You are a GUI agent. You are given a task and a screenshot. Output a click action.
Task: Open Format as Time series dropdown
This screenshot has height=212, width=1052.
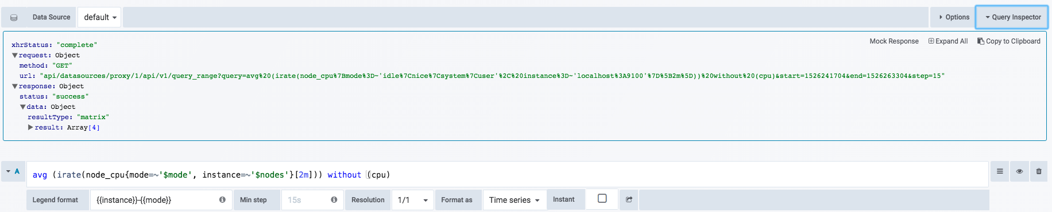tap(515, 200)
